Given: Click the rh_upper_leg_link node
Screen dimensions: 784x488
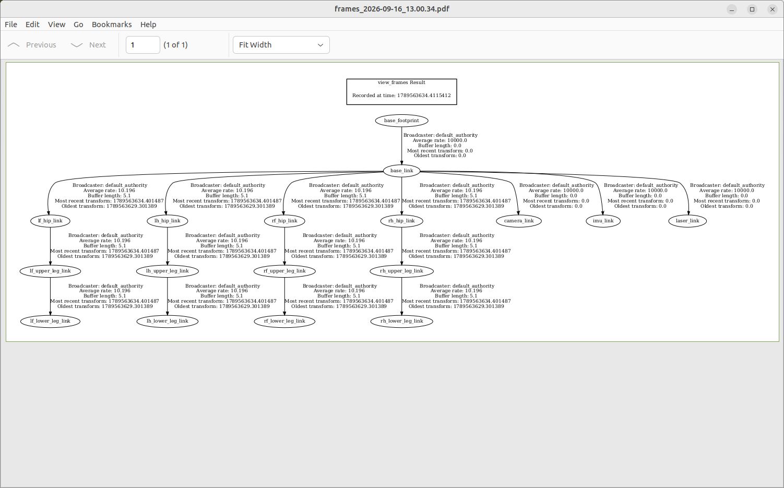Looking at the screenshot, I should point(401,271).
